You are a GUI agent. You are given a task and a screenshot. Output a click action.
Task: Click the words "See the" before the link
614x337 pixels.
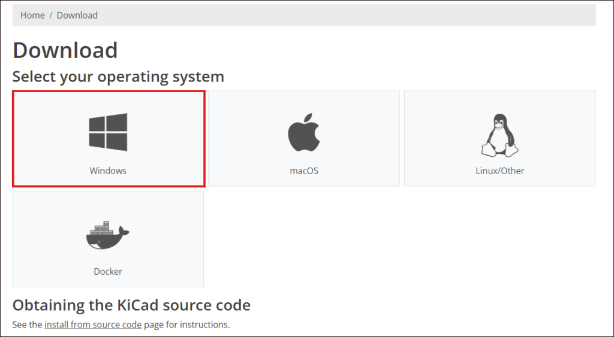(27, 325)
